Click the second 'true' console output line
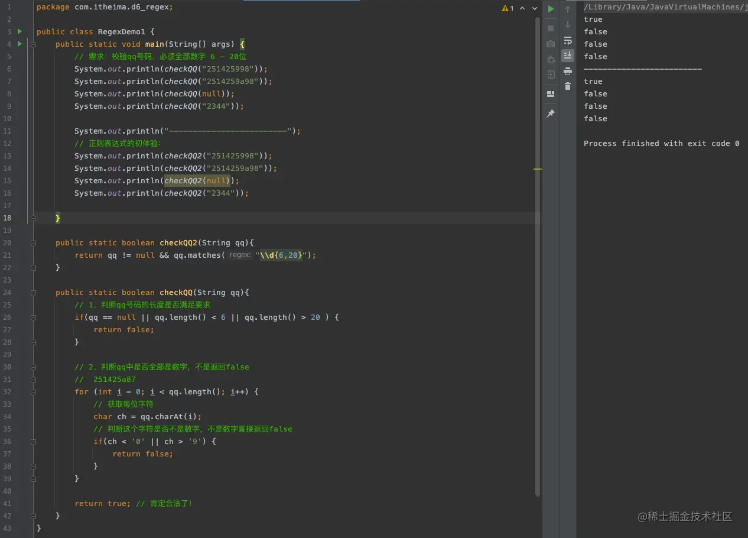Screen dimensions: 748x538 point(593,82)
